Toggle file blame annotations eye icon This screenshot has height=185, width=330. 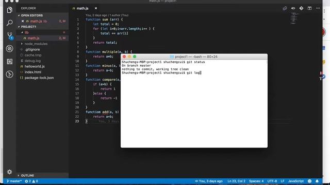click(x=293, y=8)
